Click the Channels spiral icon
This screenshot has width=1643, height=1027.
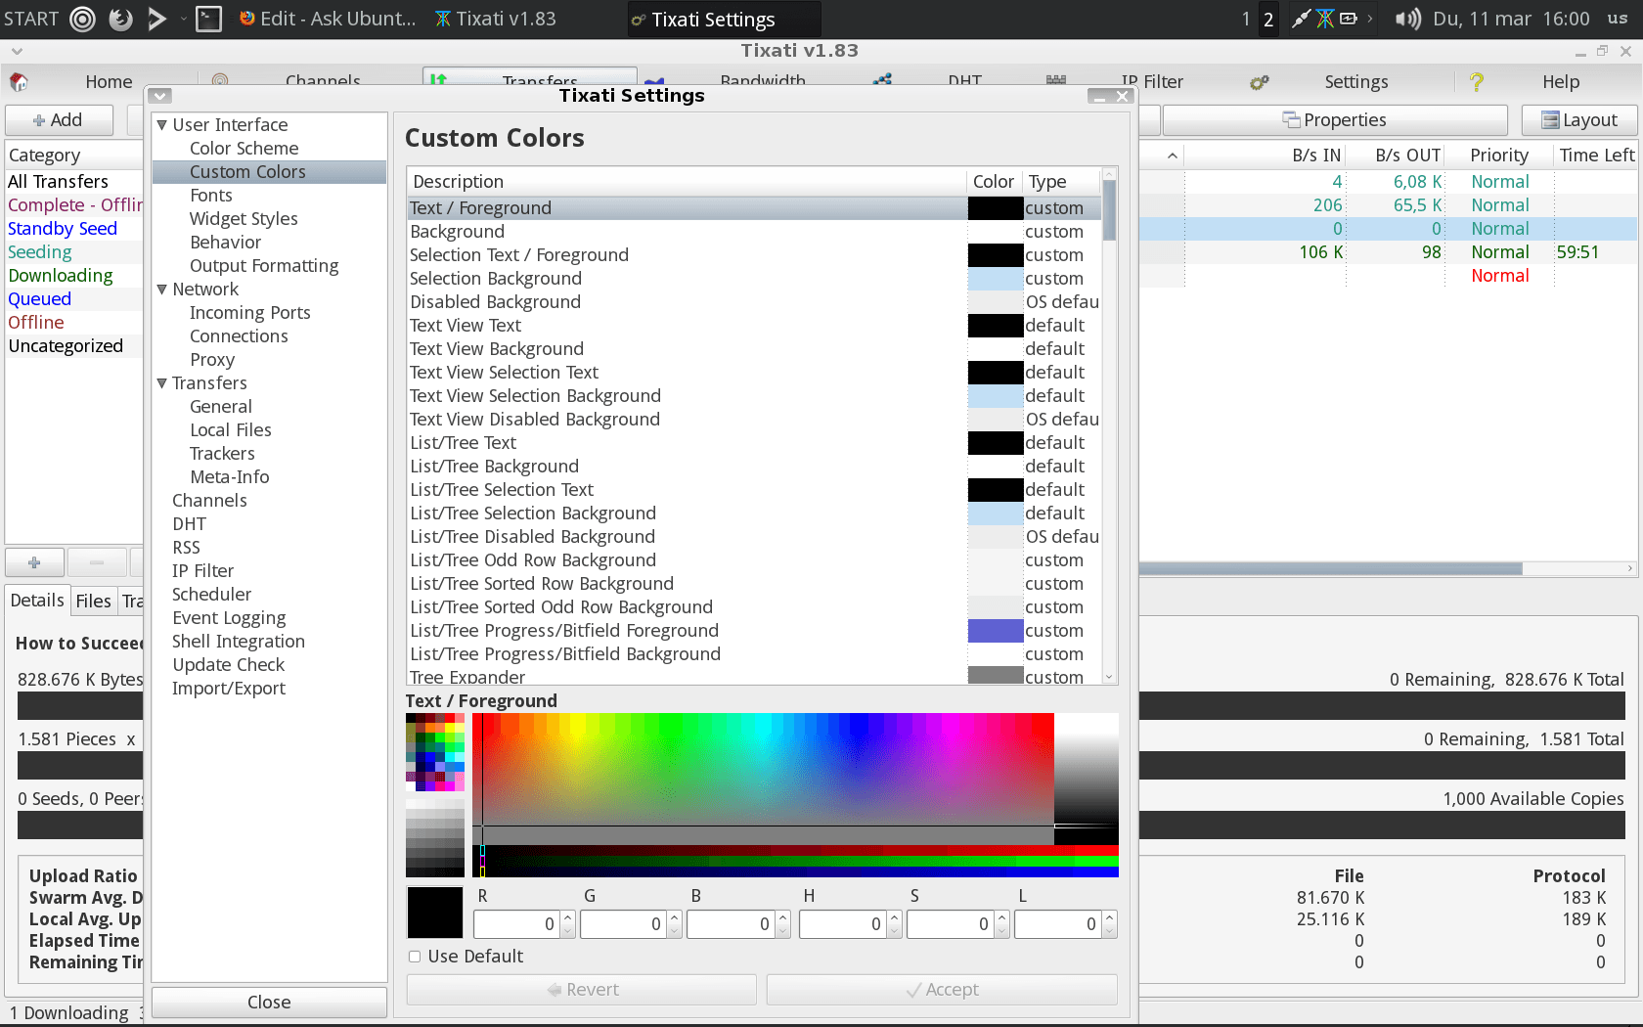tap(220, 79)
